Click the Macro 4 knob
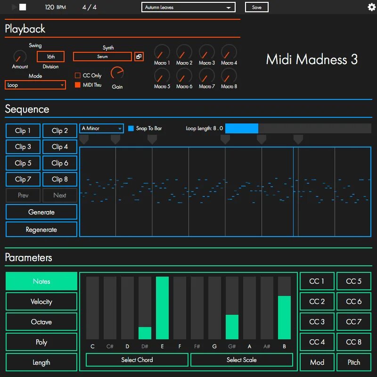The image size is (377, 377). pyautogui.click(x=229, y=52)
